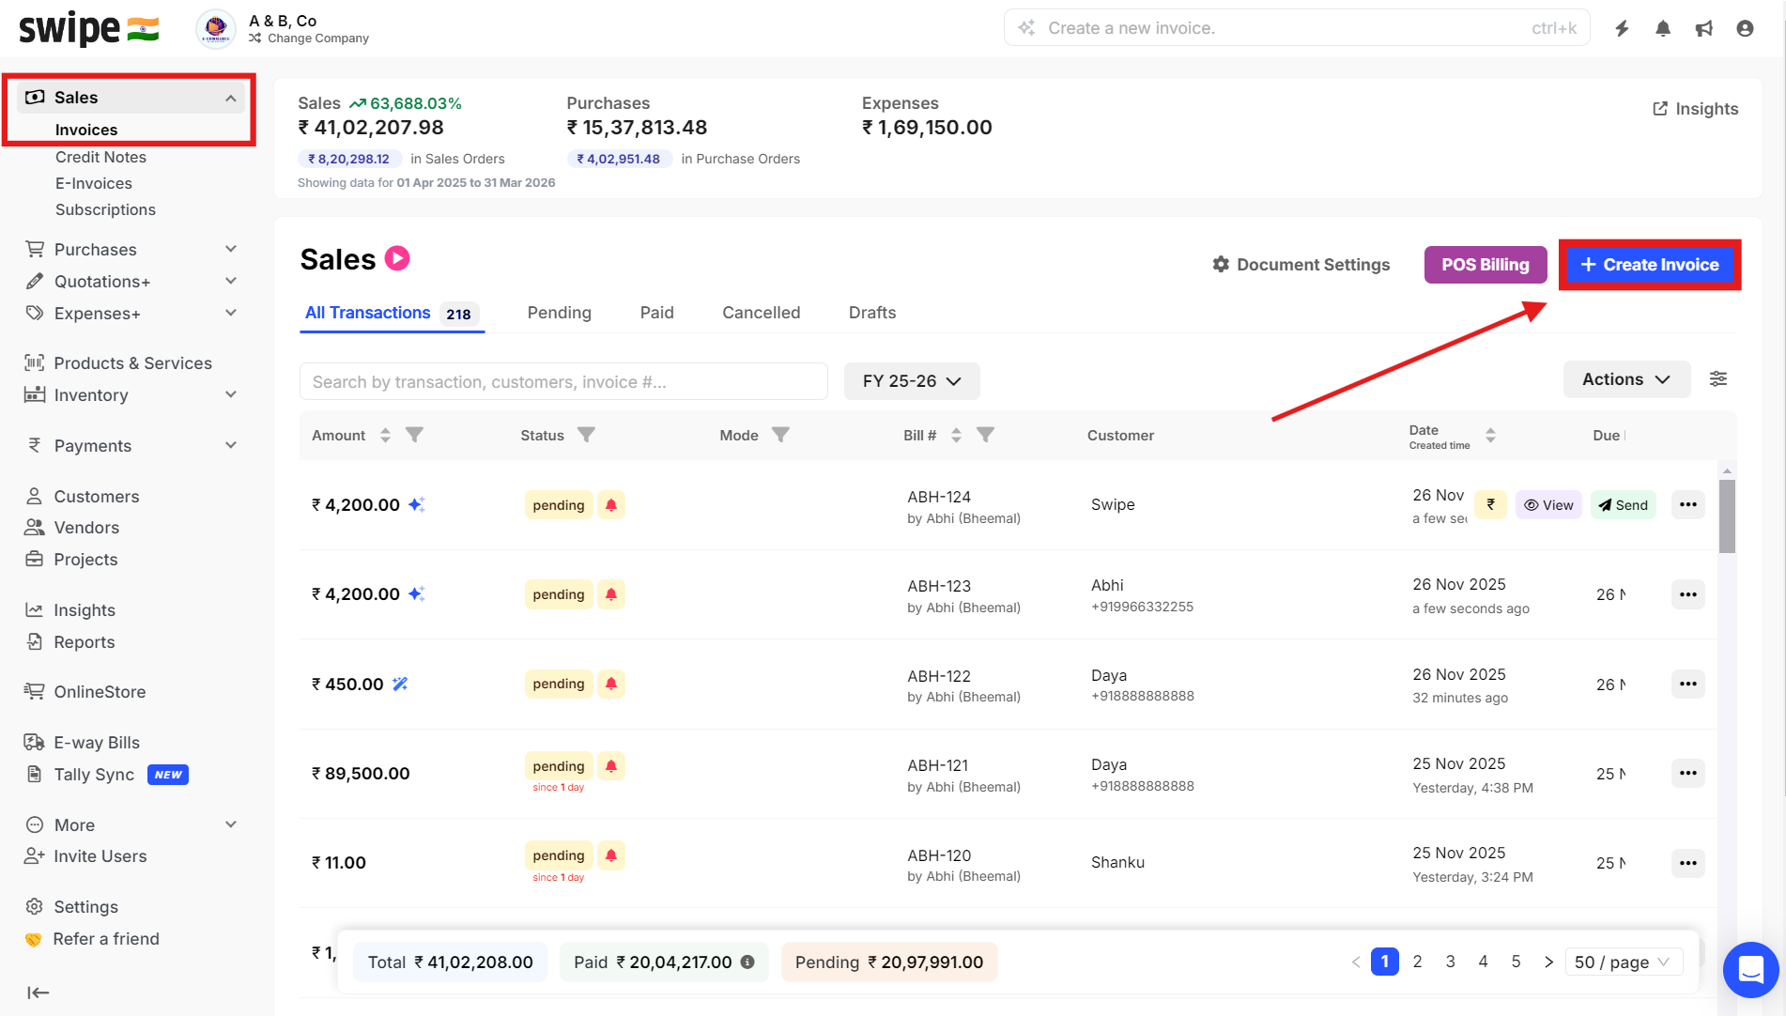Image resolution: width=1786 pixels, height=1016 pixels.
Task: Expand the Actions dropdown
Action: click(x=1625, y=379)
